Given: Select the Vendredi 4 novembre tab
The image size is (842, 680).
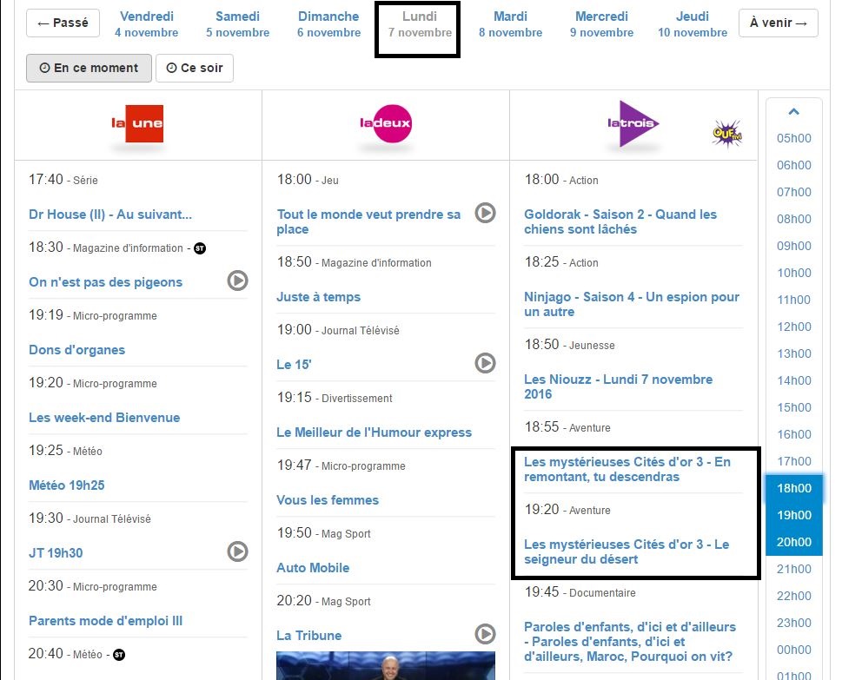Looking at the screenshot, I should point(146,24).
